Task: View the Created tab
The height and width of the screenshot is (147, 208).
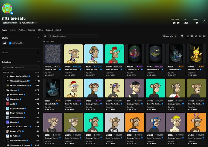Action: click(49, 30)
